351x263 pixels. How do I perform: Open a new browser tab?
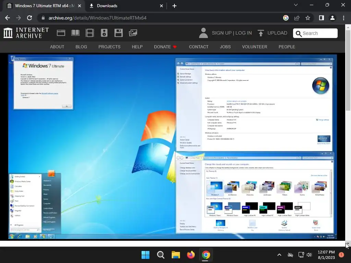174,6
